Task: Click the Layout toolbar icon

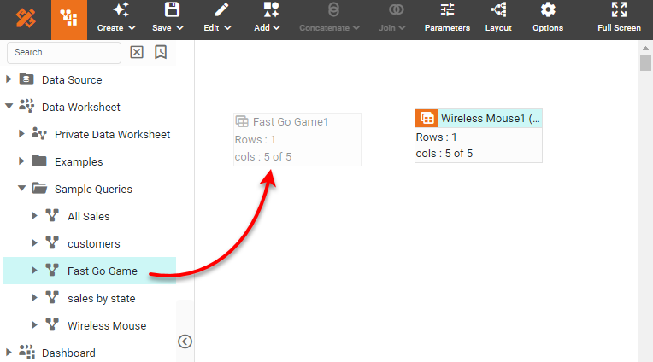Action: 498,18
